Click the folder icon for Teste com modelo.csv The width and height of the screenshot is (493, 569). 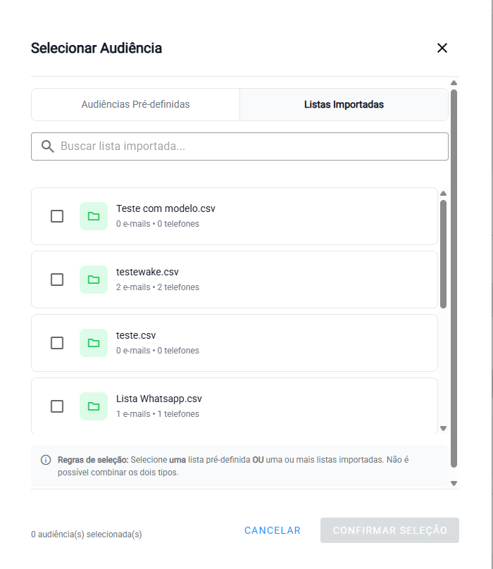tap(94, 216)
